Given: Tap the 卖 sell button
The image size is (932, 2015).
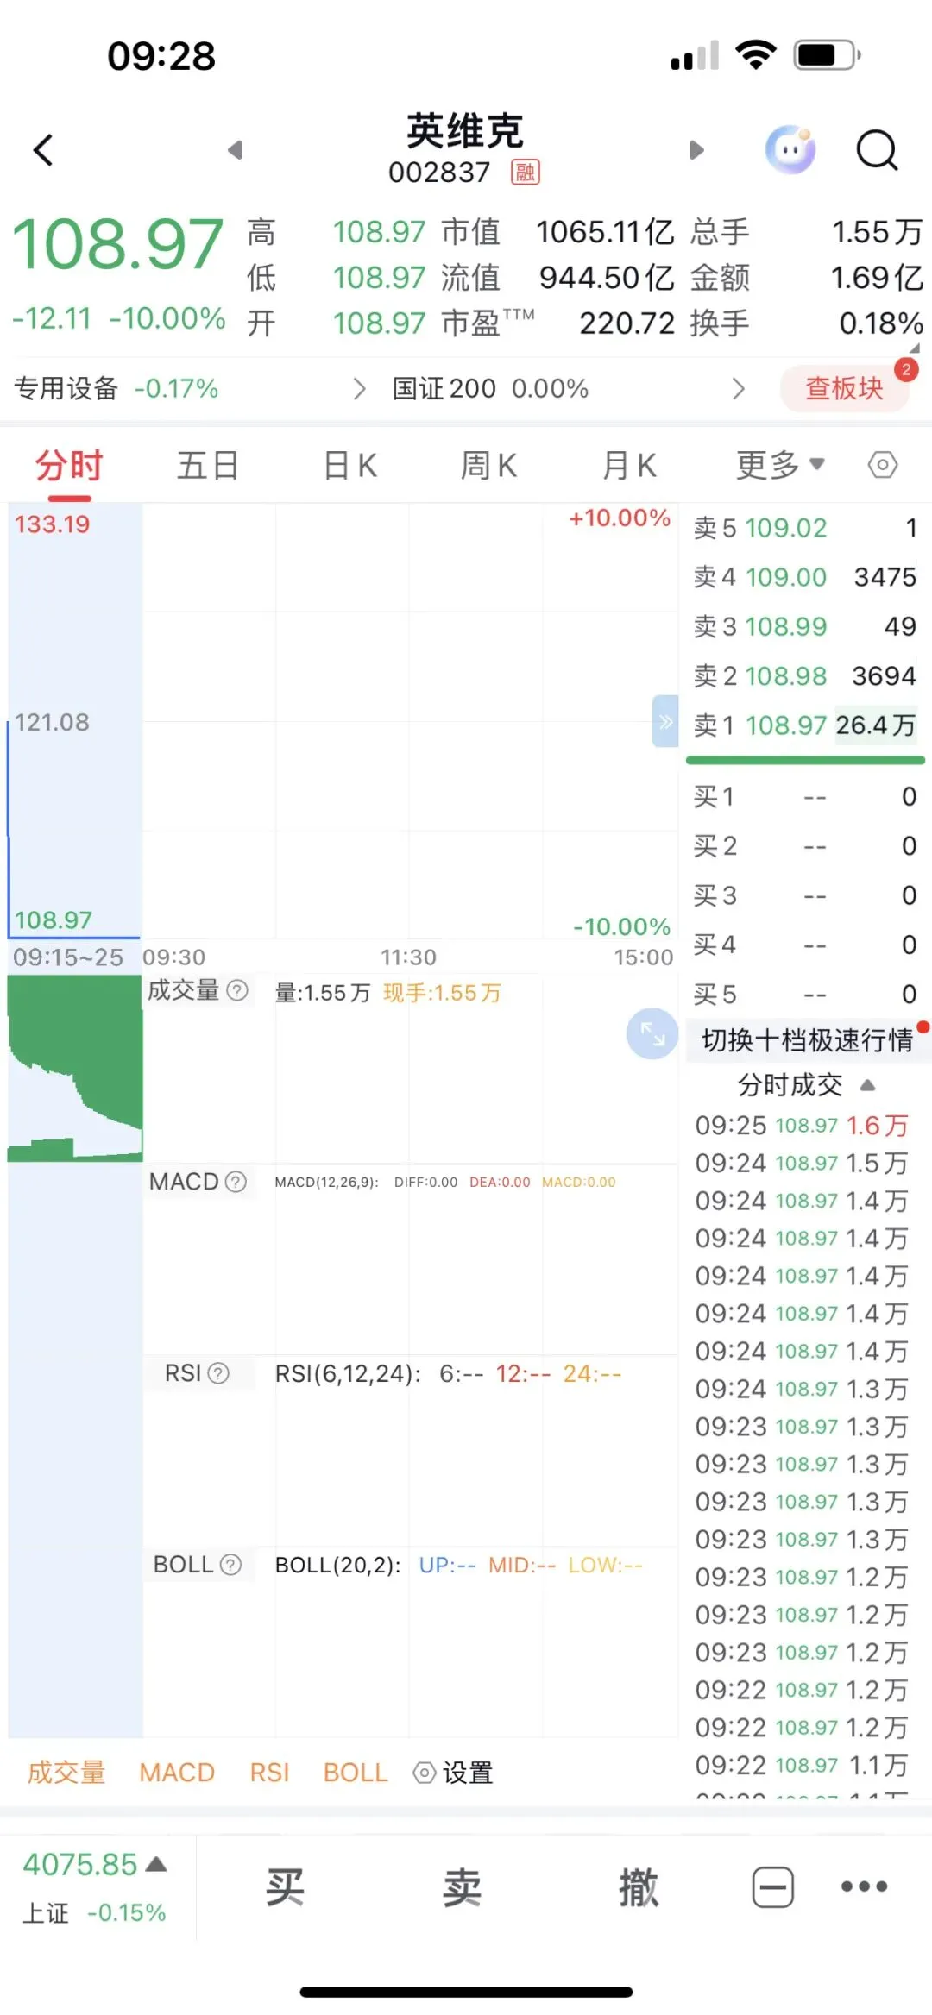Looking at the screenshot, I should click(x=462, y=1887).
